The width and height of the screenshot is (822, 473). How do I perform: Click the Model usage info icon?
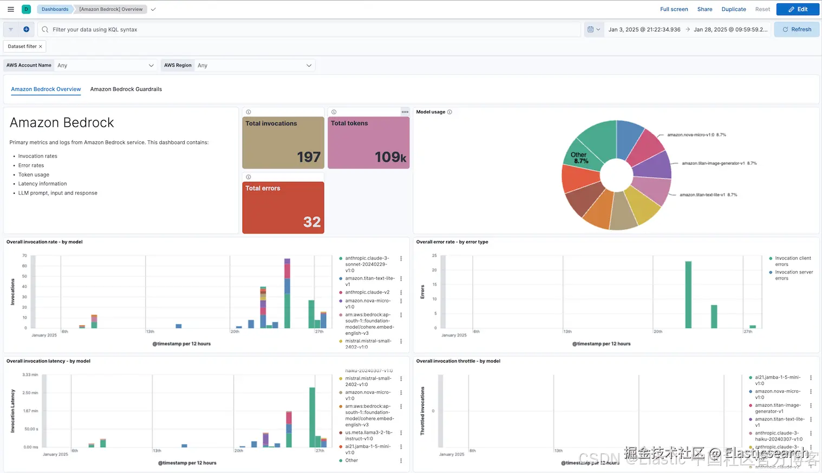[x=449, y=112]
